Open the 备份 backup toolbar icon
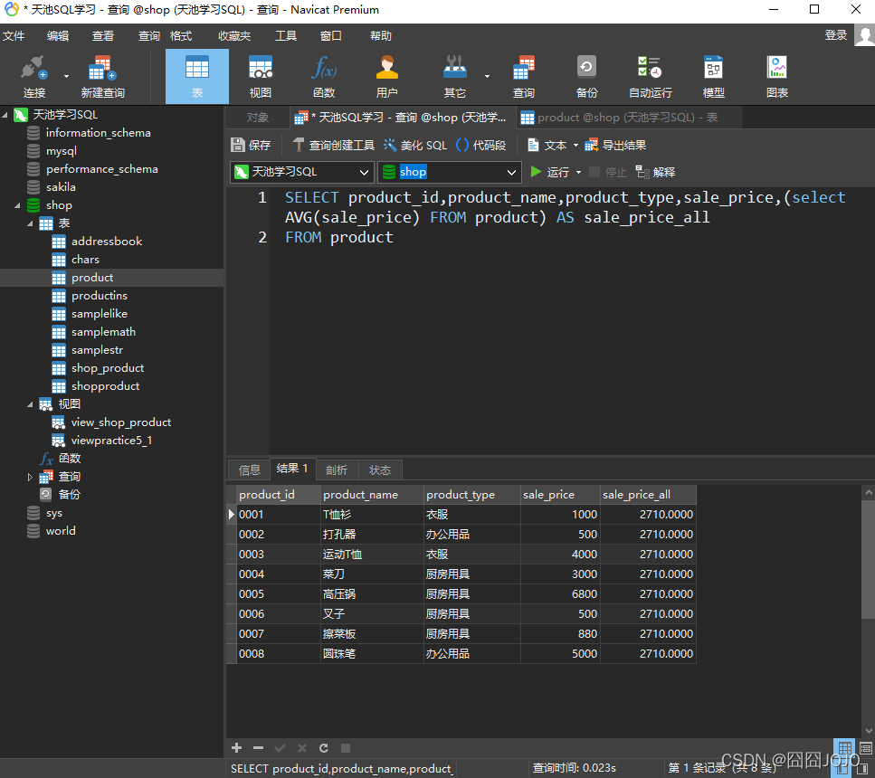875x778 pixels. tap(586, 77)
